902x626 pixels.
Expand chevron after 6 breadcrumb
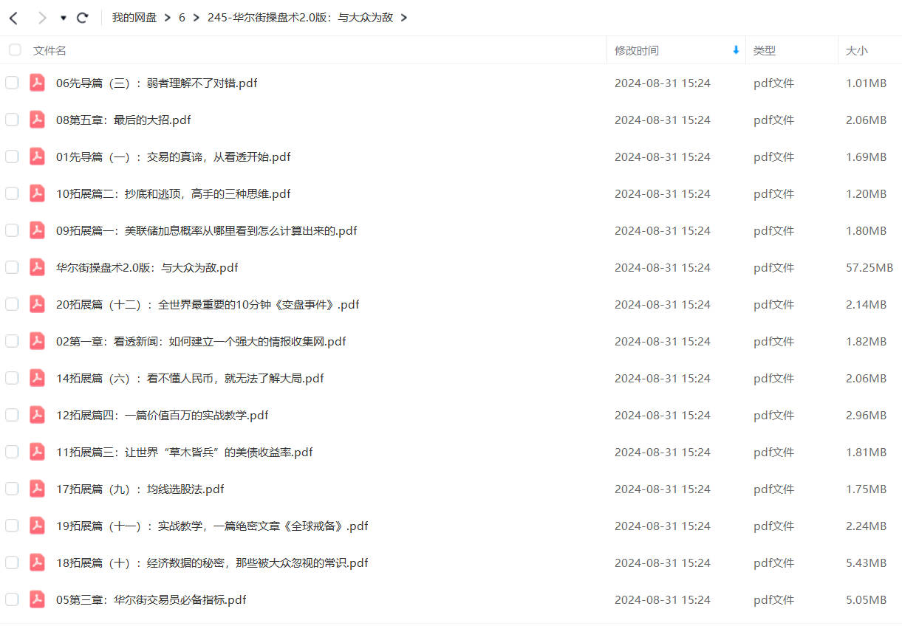point(197,18)
